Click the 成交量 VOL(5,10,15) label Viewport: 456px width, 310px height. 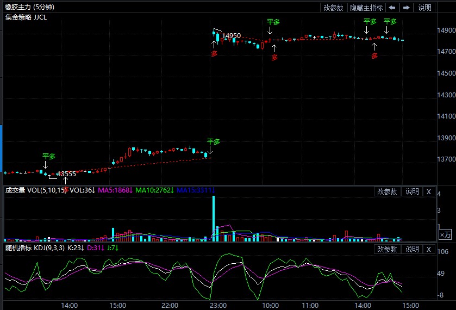36,190
